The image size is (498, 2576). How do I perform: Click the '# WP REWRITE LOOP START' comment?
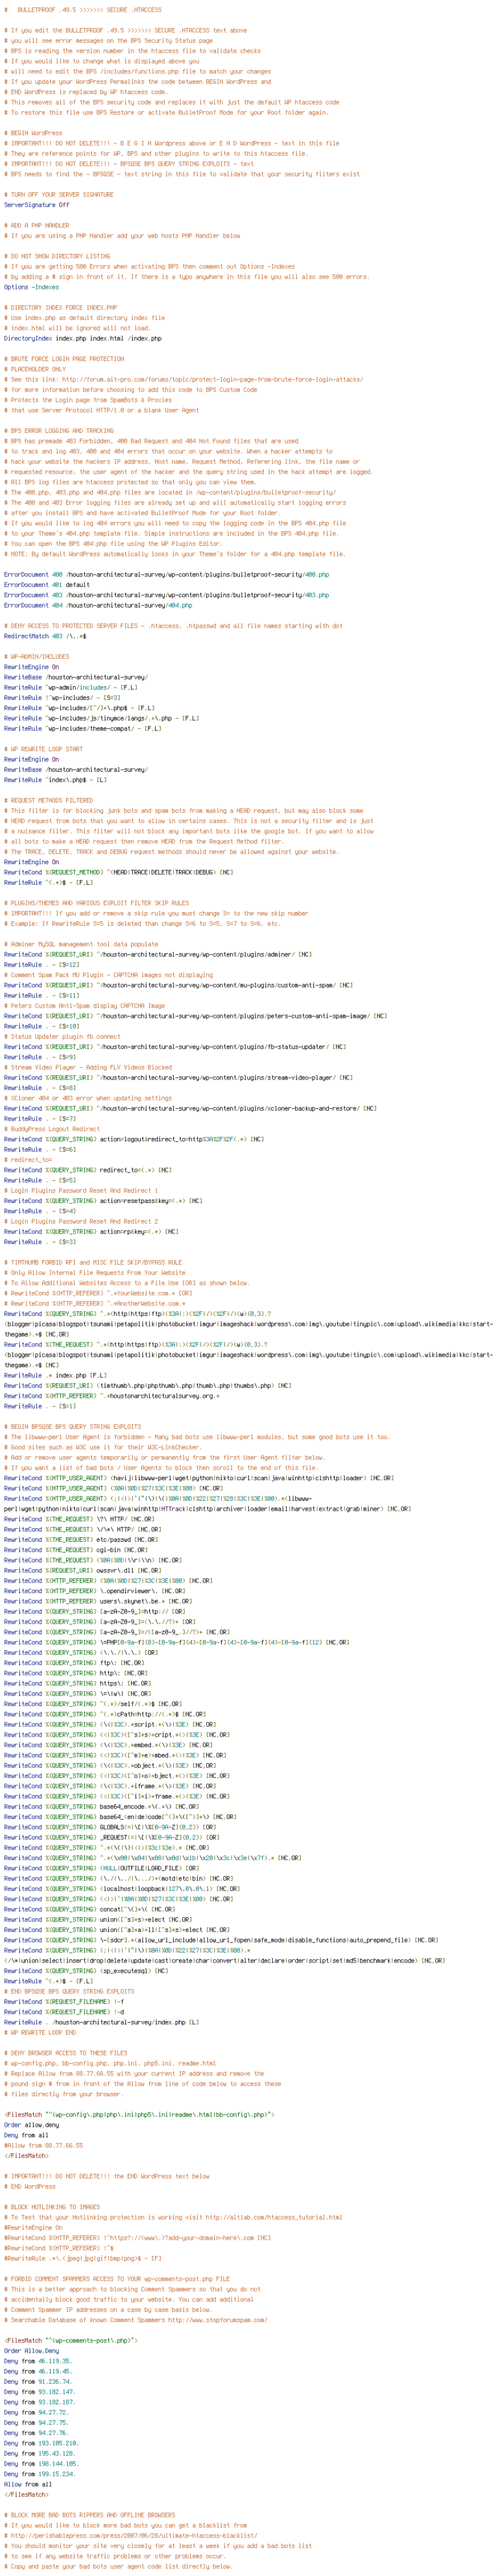[43, 749]
